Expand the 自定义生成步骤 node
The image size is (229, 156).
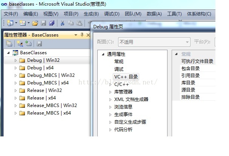[111, 122]
